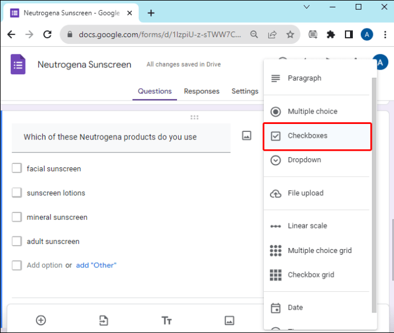This screenshot has height=333, width=394.
Task: Select Linear scale question type
Action: (x=316, y=226)
